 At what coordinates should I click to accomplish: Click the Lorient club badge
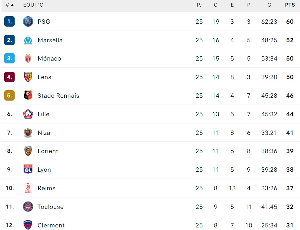point(28,151)
